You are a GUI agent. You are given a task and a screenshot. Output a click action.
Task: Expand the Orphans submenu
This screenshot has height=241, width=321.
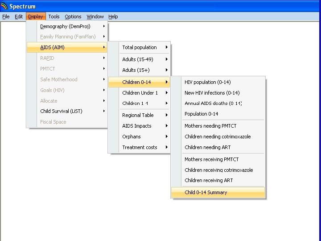tap(139, 137)
